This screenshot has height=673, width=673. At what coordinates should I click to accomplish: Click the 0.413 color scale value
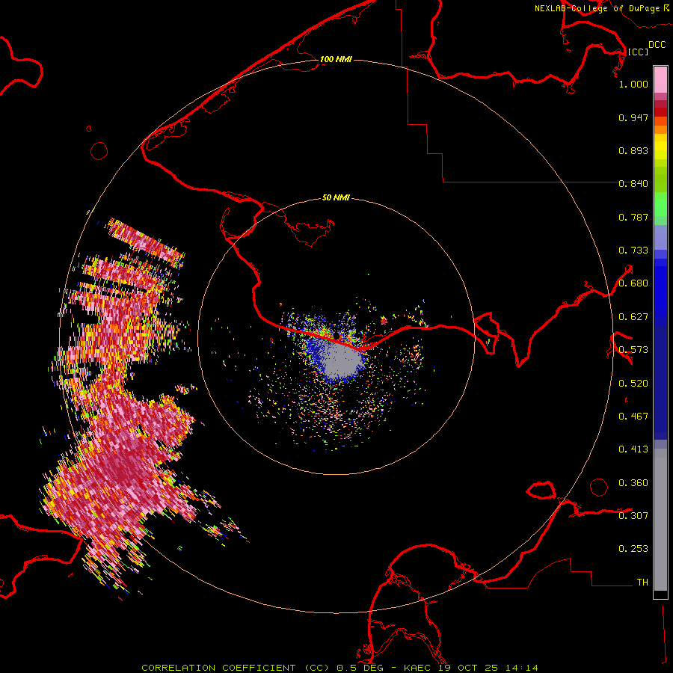[x=633, y=449]
